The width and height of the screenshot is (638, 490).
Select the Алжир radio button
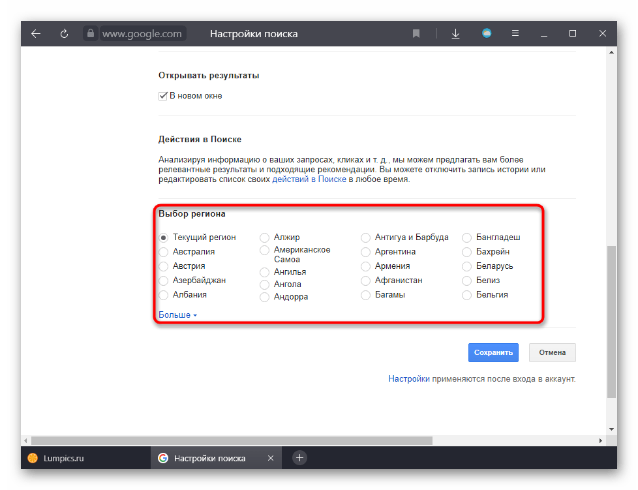click(264, 237)
